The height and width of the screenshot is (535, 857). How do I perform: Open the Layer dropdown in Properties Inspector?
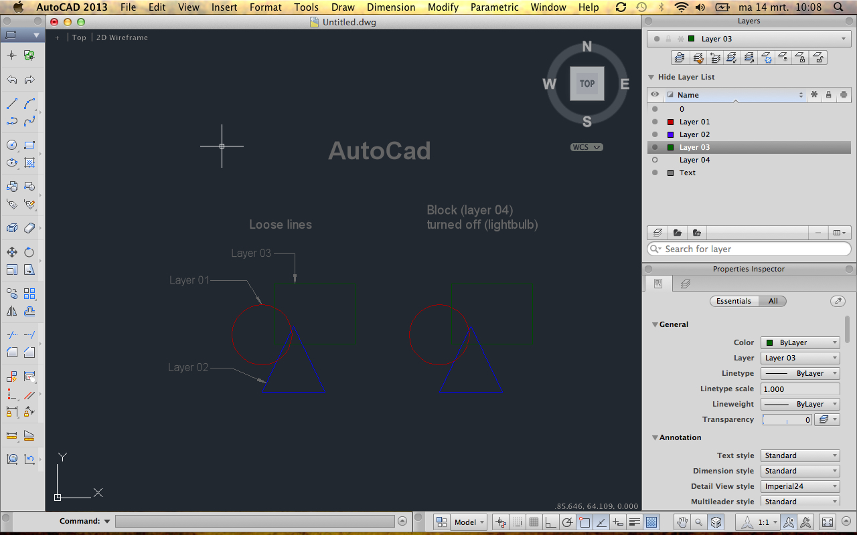(800, 358)
